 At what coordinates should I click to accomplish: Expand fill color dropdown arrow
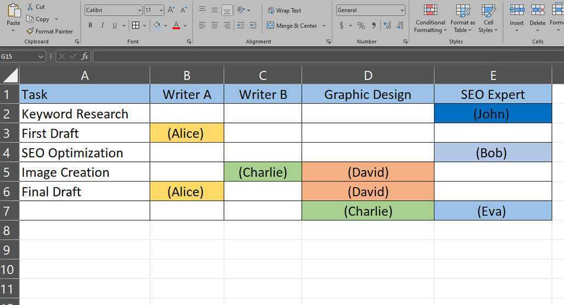pyautogui.click(x=166, y=26)
